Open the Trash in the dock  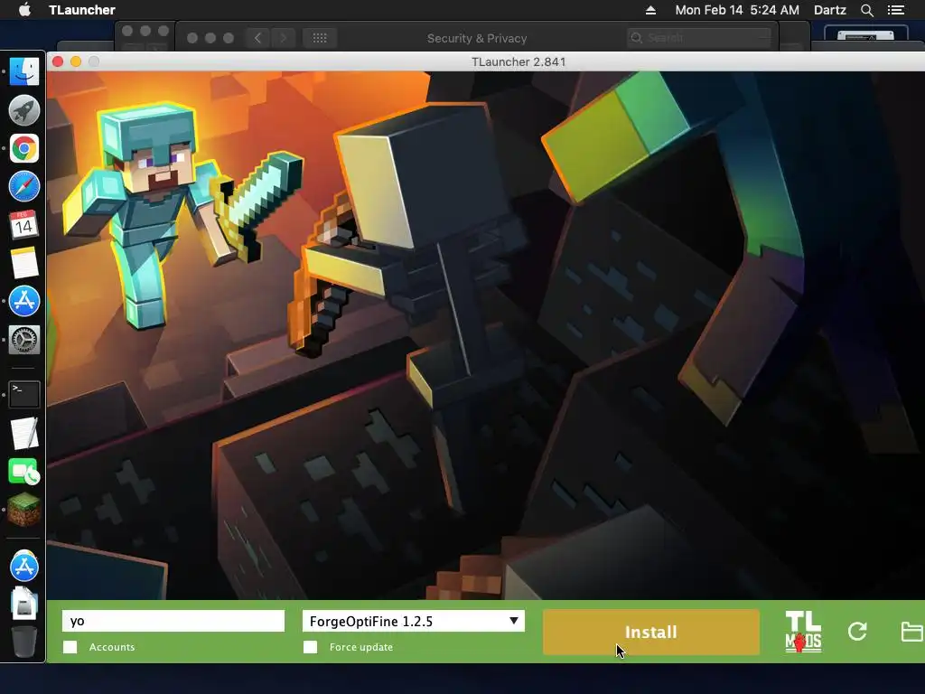[24, 642]
